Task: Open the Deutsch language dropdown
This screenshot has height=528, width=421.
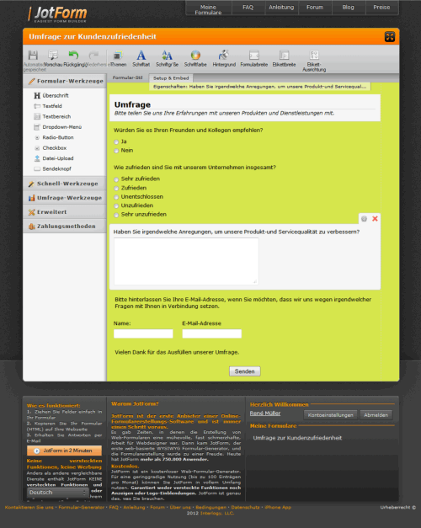Action: click(x=57, y=493)
